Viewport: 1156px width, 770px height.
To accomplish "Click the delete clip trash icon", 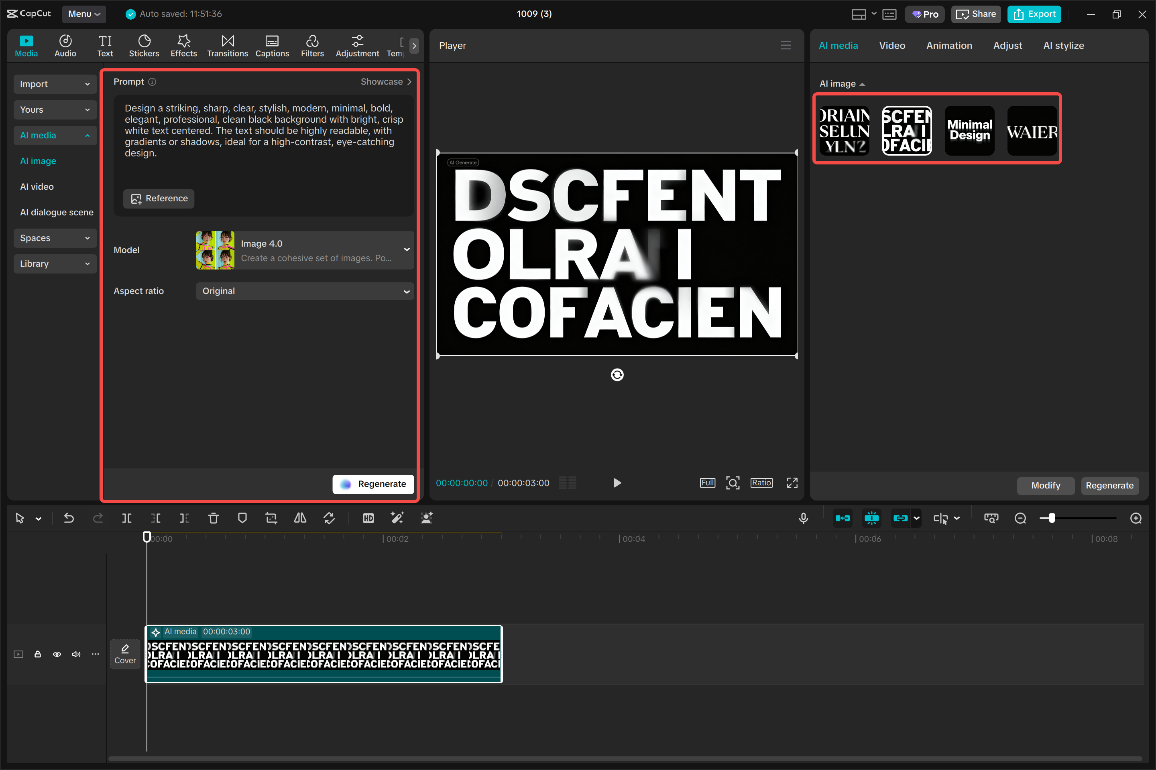I will (x=213, y=518).
